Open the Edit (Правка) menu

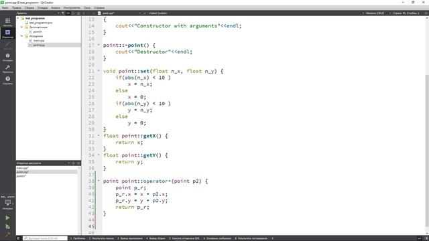click(x=16, y=7)
